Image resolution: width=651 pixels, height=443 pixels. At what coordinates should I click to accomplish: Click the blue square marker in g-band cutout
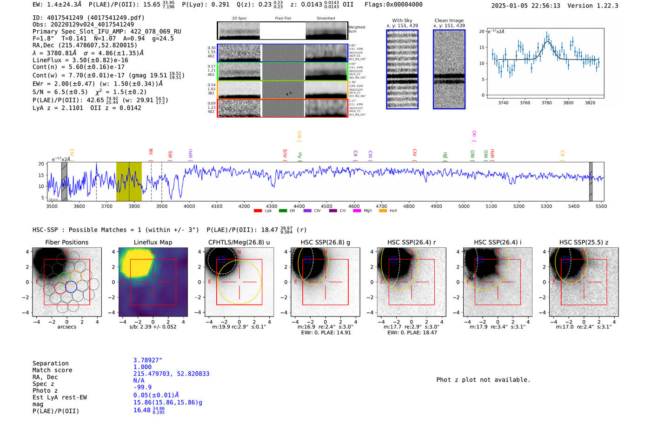pos(307,259)
